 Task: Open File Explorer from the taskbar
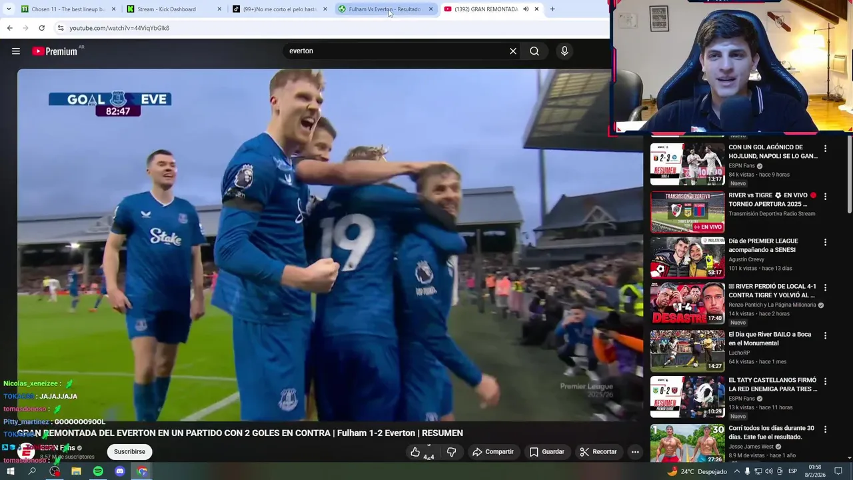(76, 471)
